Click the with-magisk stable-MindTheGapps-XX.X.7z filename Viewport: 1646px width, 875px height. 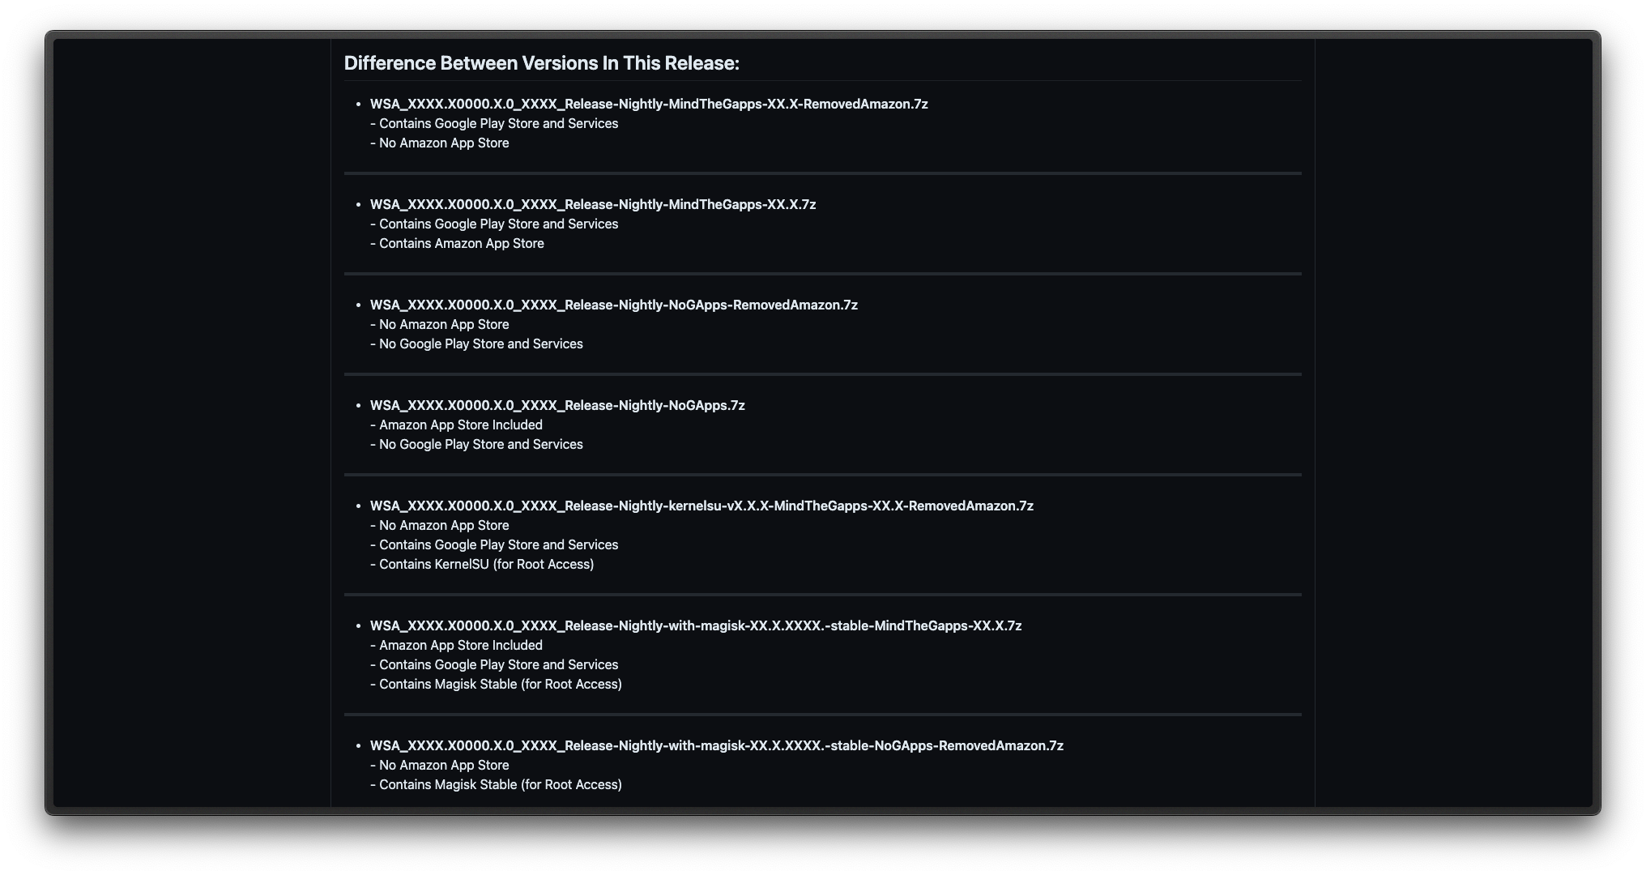click(x=695, y=625)
